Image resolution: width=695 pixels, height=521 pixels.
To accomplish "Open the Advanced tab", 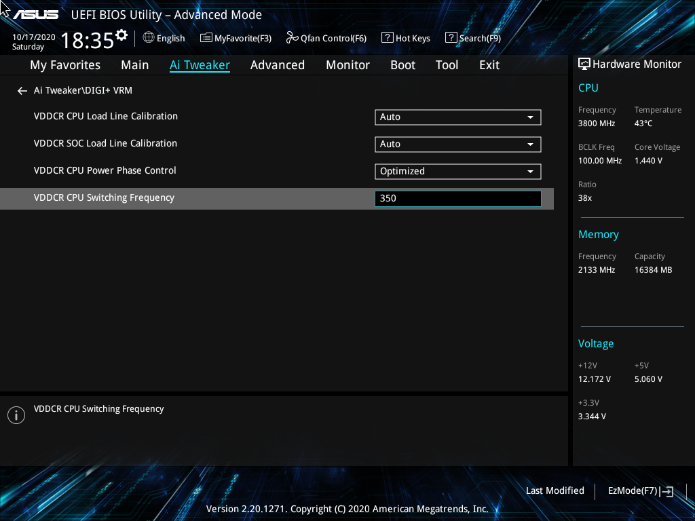I will click(278, 65).
